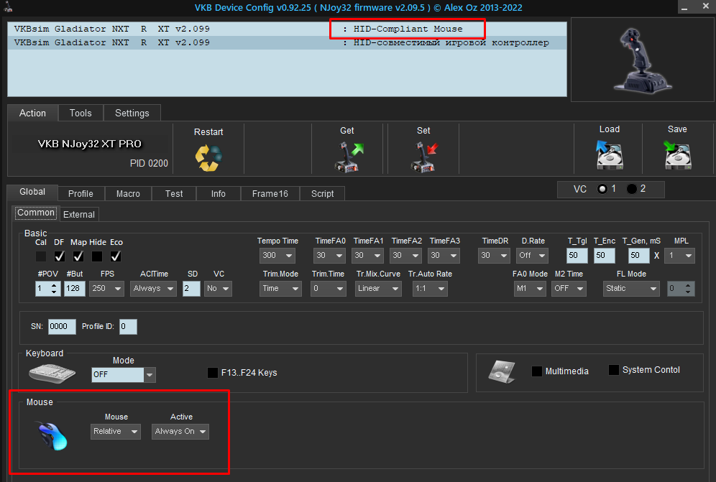Open the Mouse Relative dropdown
Viewport: 716px width, 482px height.
[116, 431]
